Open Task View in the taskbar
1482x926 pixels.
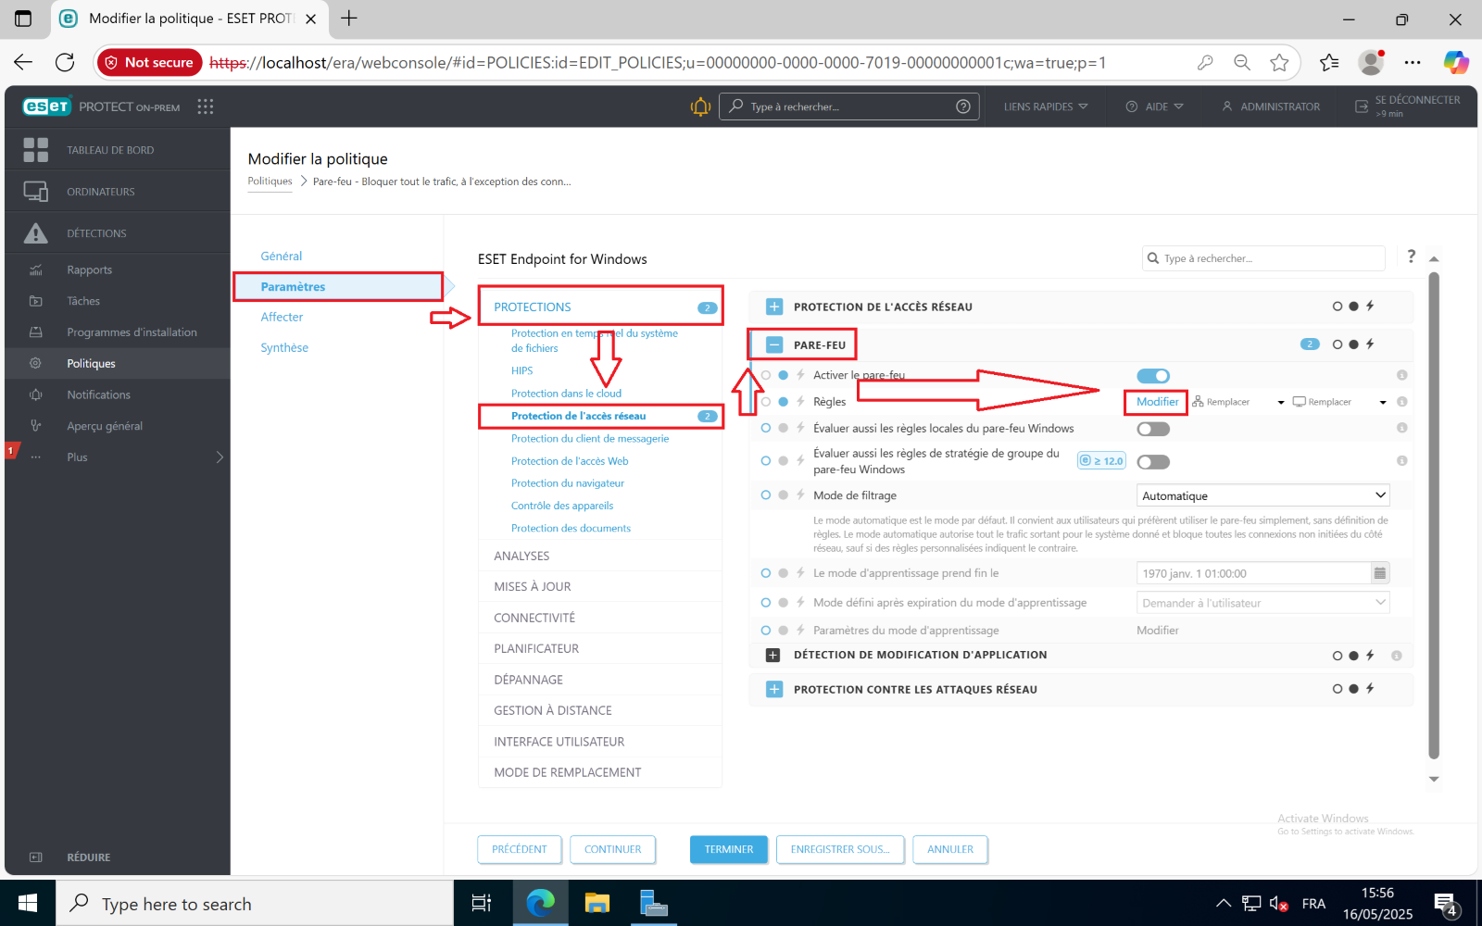(482, 903)
